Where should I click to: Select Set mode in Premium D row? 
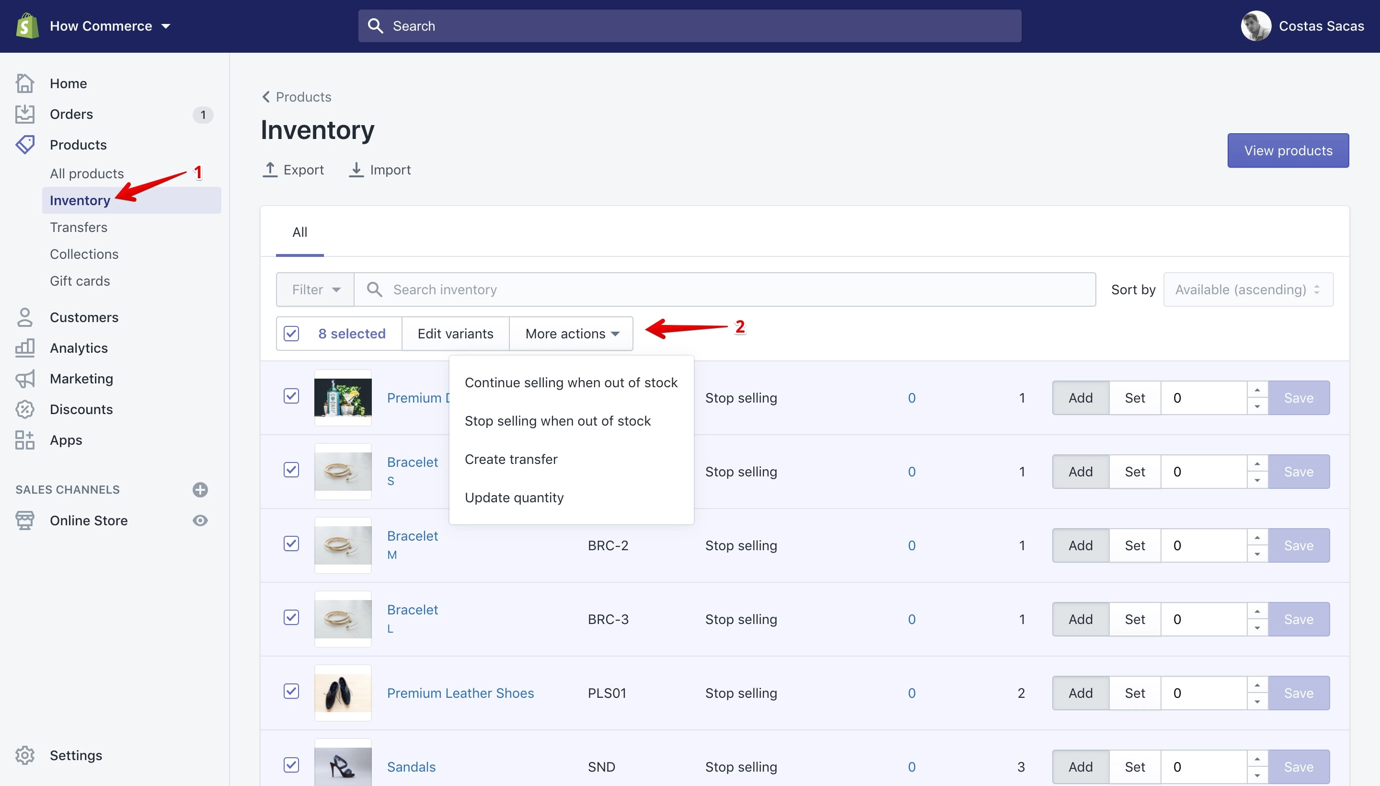pos(1135,398)
